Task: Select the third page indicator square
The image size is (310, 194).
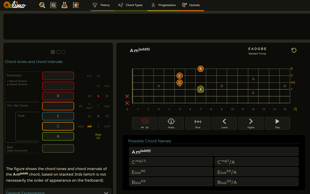Action: [63, 52]
